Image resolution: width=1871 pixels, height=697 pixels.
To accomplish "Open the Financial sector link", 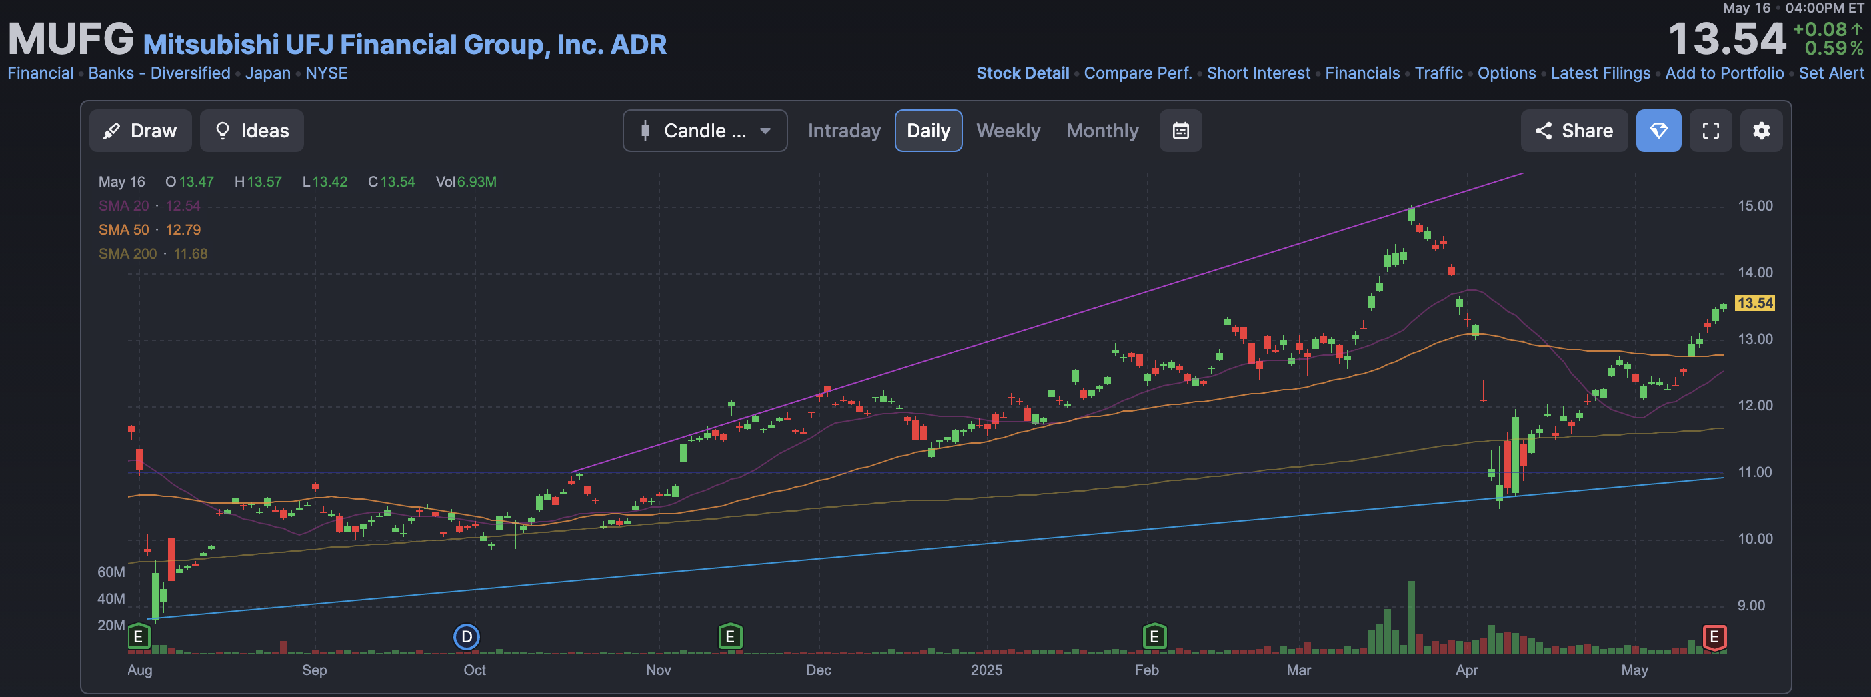I will coord(41,73).
